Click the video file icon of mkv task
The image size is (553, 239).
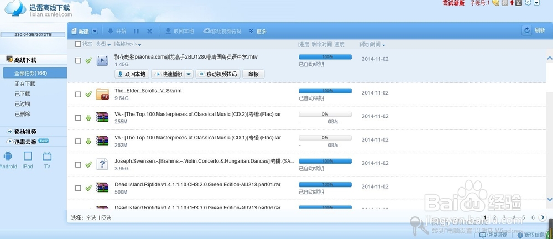tap(102, 60)
